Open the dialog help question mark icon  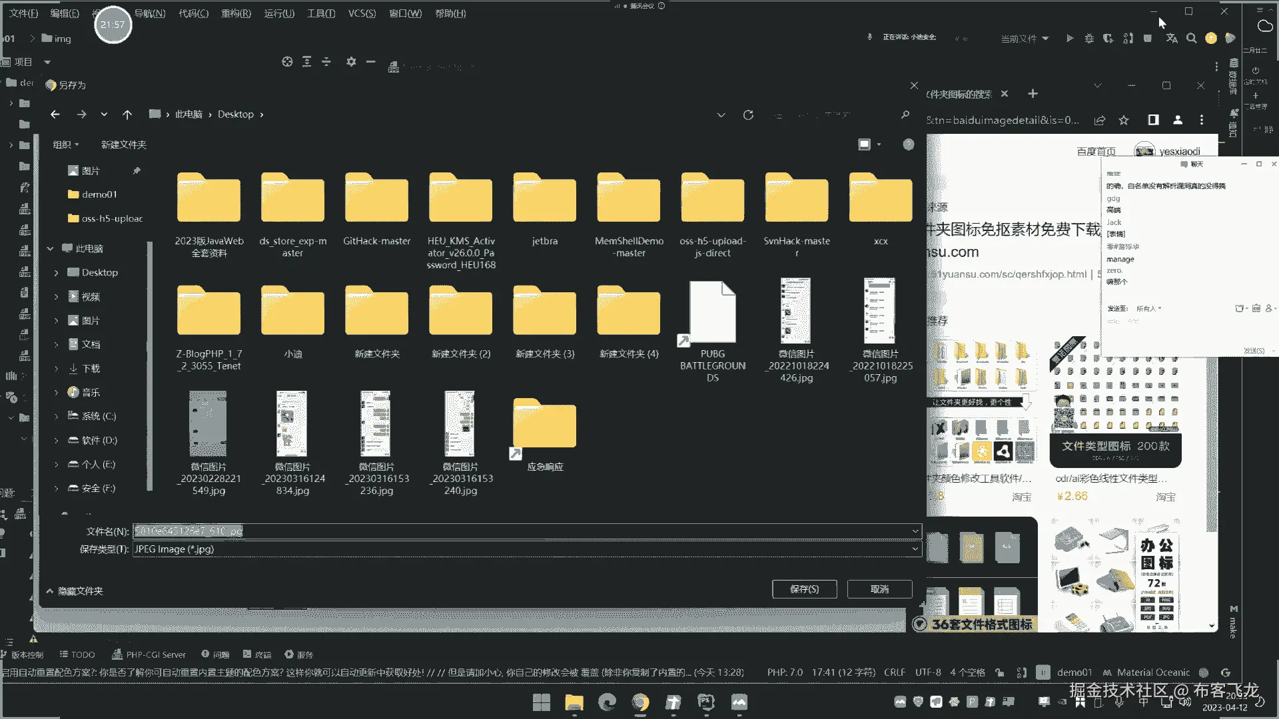point(909,144)
